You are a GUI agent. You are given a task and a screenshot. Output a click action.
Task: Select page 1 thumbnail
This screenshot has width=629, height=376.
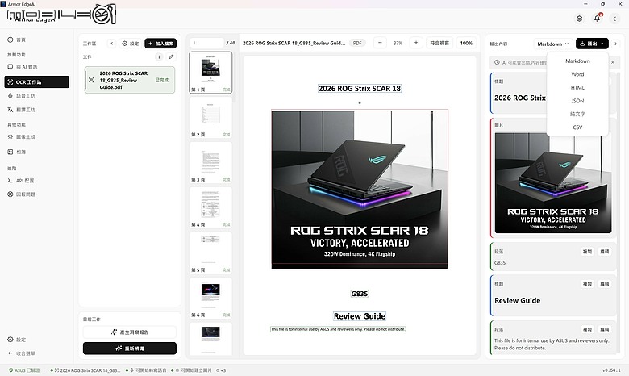point(210,73)
